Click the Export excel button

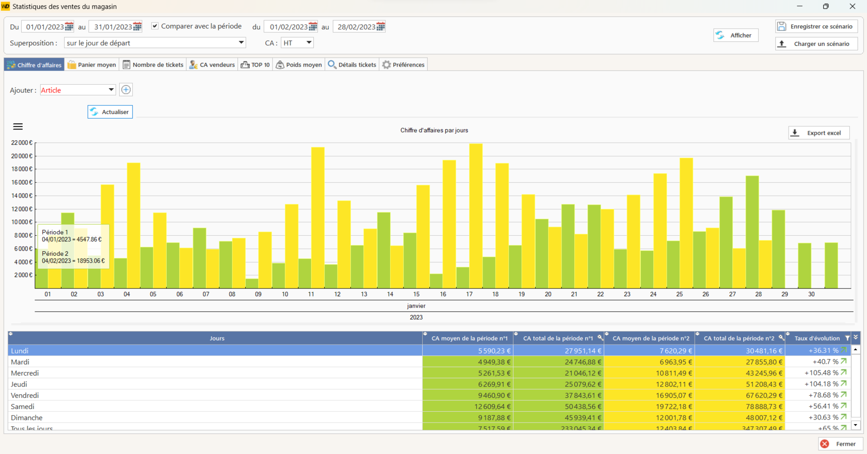(818, 133)
